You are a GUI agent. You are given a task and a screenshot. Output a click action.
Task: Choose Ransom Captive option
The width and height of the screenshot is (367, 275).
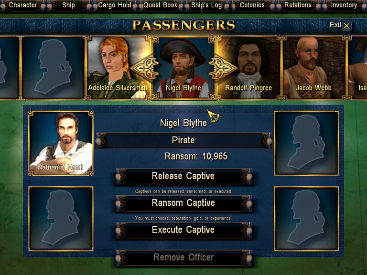[x=183, y=203]
